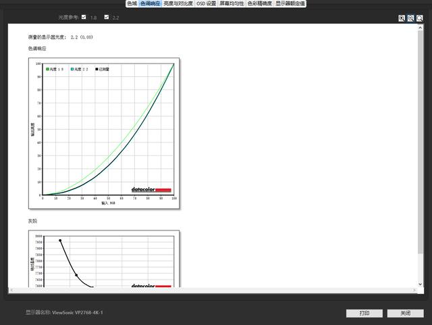Click the black 已测量 legend swatch
432x325 pixels.
pyautogui.click(x=97, y=69)
